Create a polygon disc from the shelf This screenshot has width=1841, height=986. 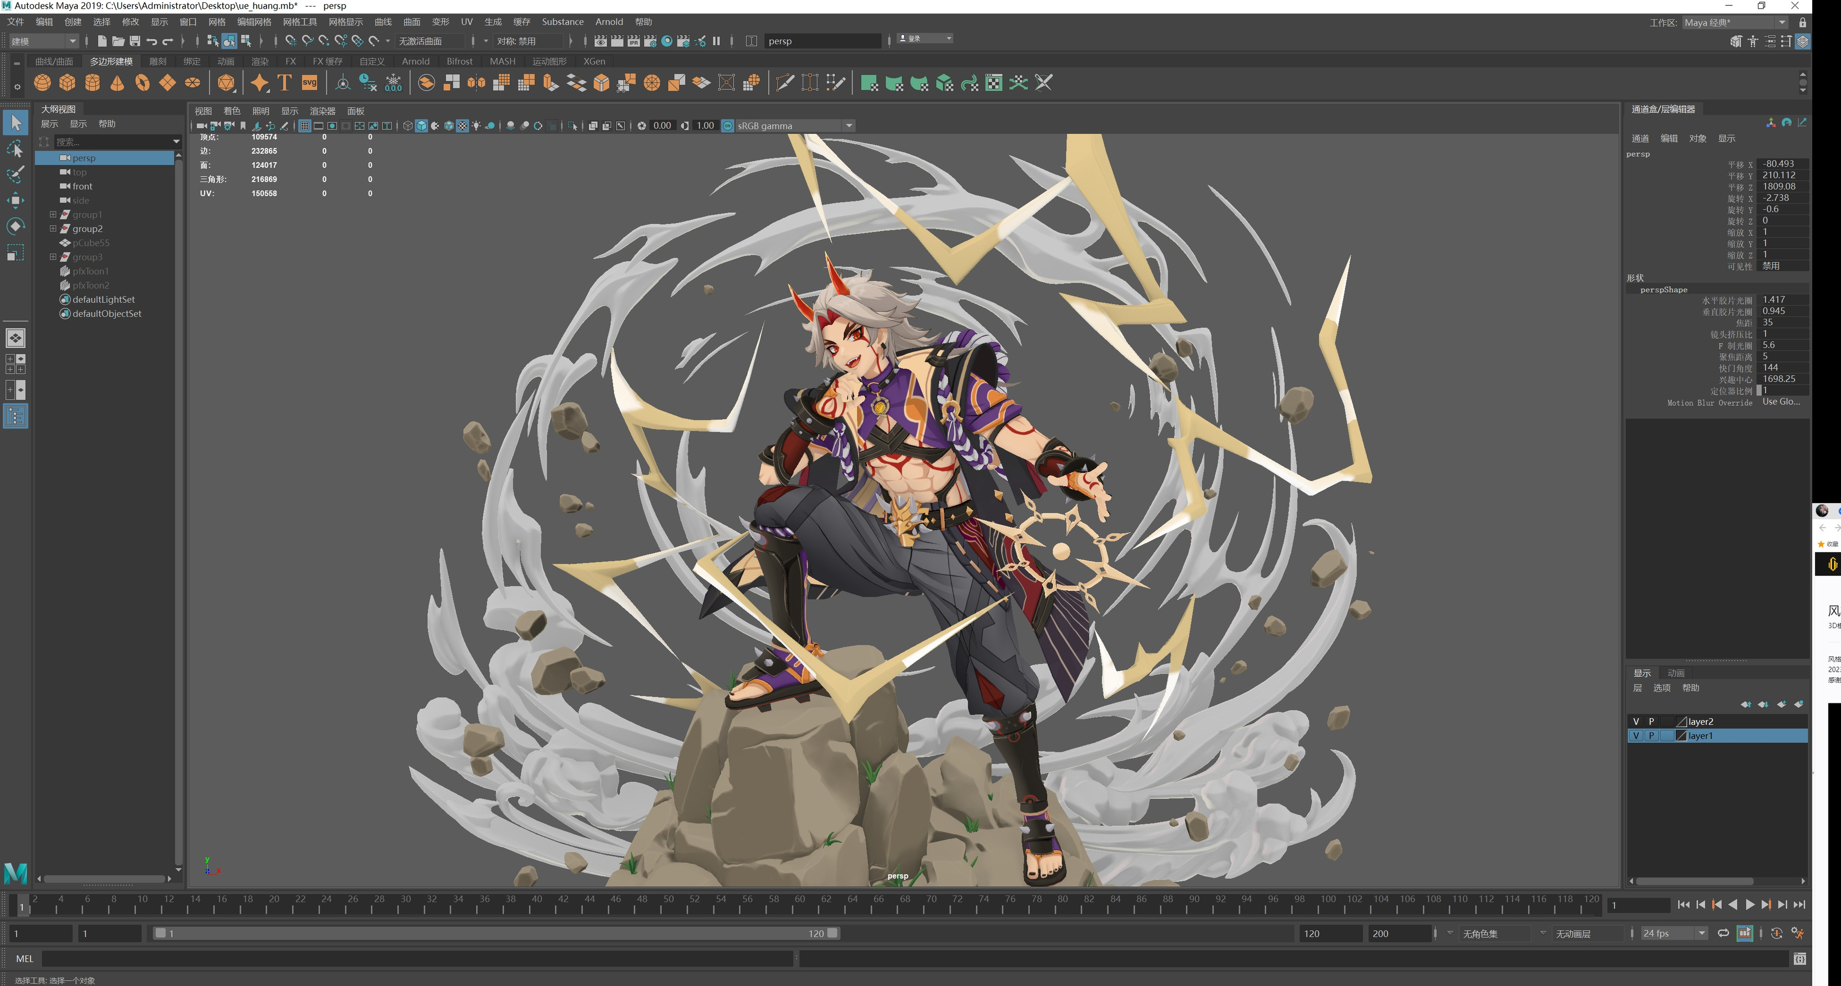pyautogui.click(x=192, y=83)
